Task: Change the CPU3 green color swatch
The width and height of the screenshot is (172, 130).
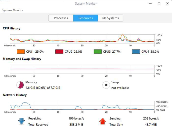Action: click(x=98, y=52)
